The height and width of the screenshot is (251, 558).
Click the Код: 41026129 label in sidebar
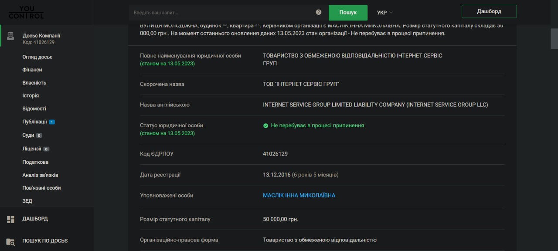[x=38, y=42]
